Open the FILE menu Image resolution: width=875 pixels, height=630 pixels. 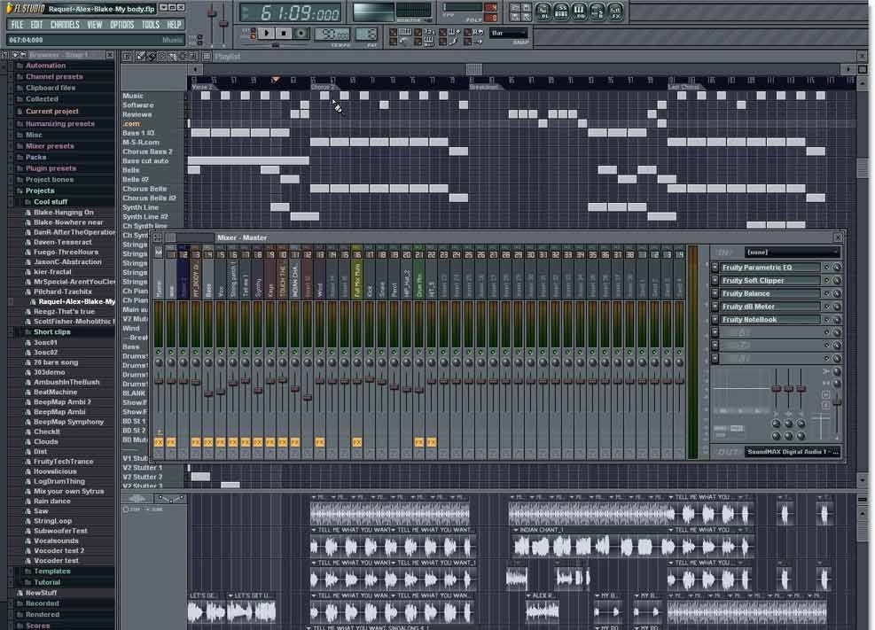tap(18, 25)
